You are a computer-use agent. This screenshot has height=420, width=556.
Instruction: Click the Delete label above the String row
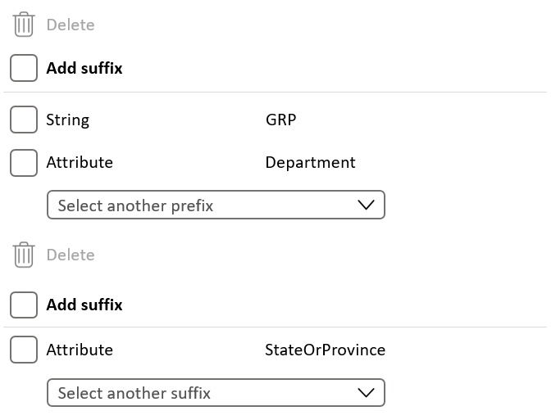tap(71, 25)
